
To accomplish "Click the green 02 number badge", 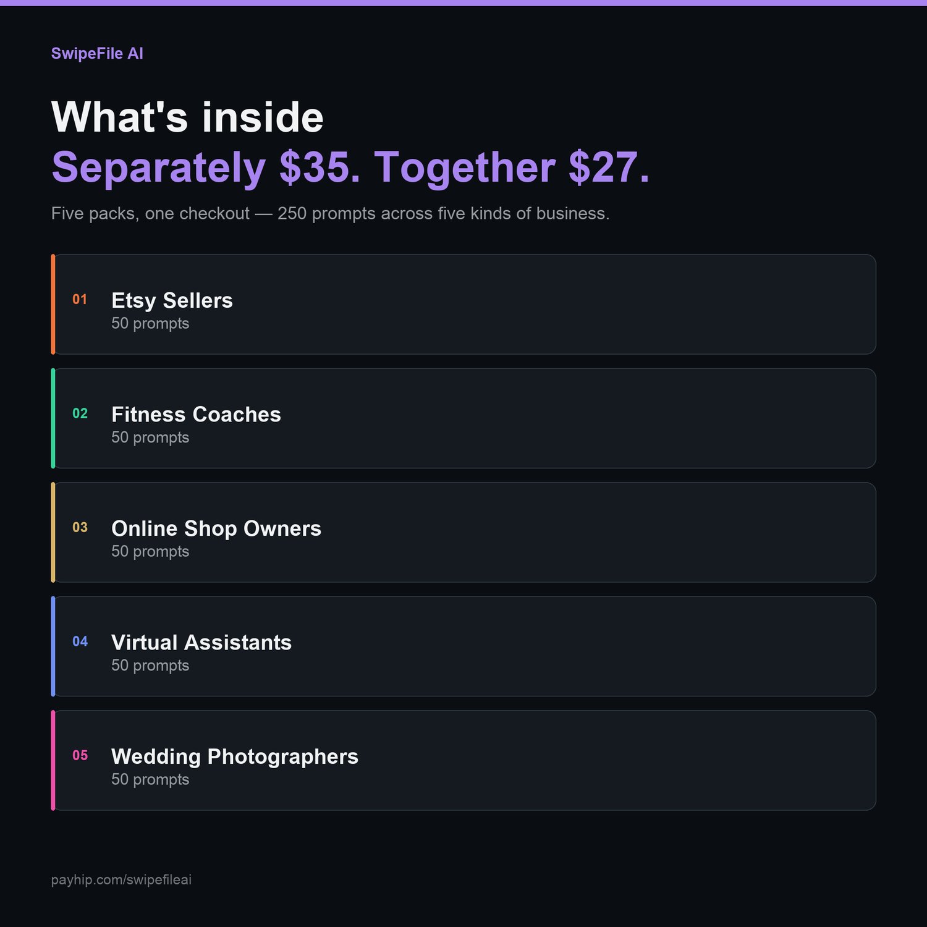I will (80, 413).
